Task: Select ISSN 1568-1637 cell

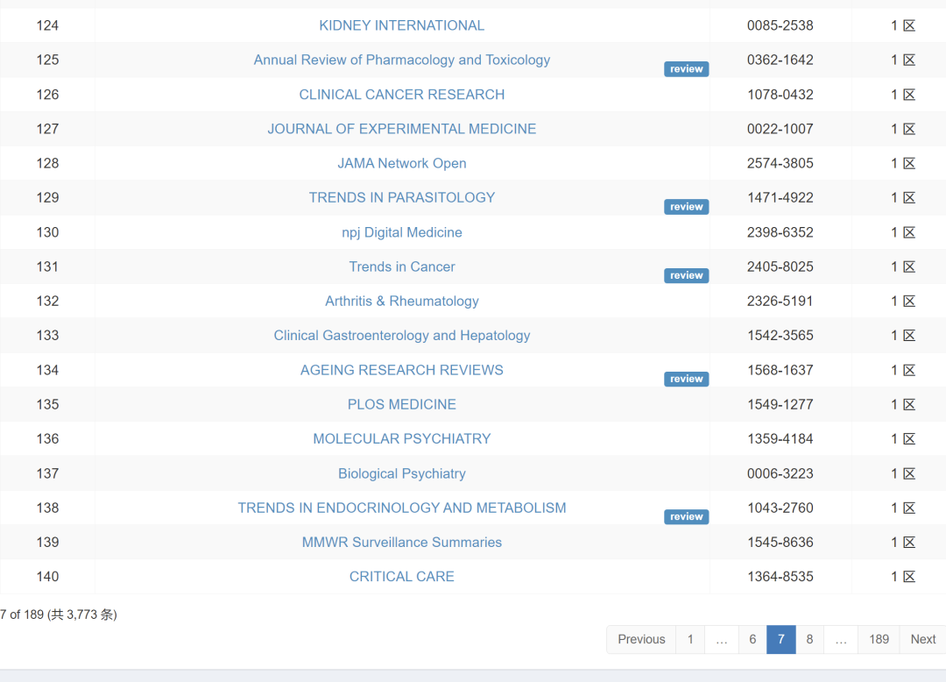Action: 780,370
